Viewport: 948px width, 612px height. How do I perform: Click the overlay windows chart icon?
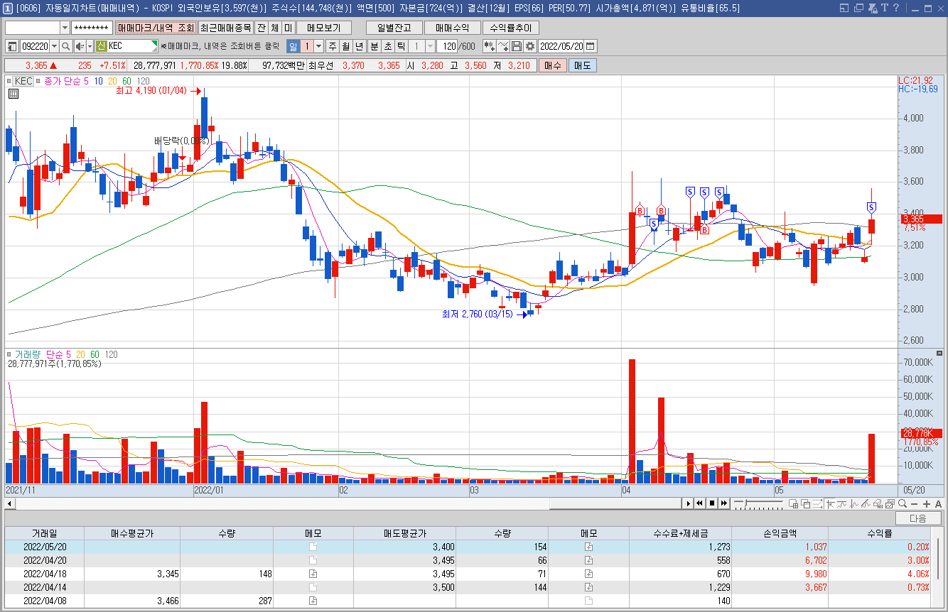tap(805, 503)
